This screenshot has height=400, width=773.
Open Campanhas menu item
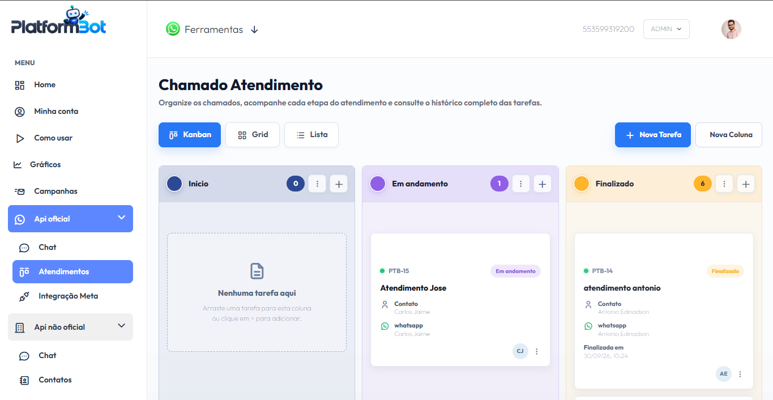point(55,192)
